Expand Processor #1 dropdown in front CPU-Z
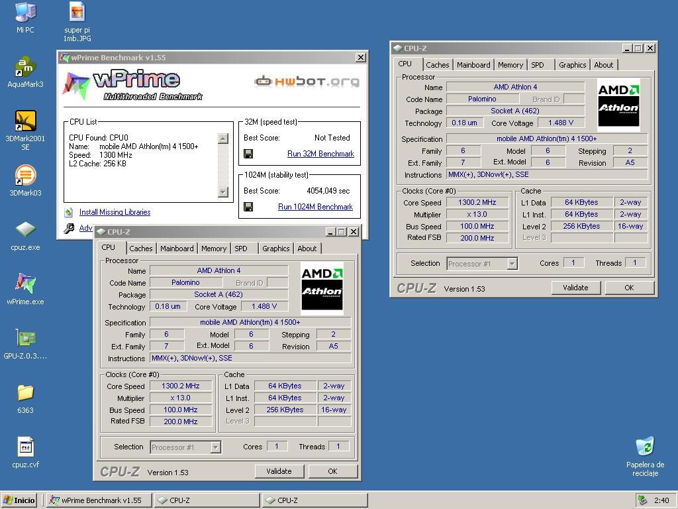This screenshot has width=678, height=509. tap(215, 447)
